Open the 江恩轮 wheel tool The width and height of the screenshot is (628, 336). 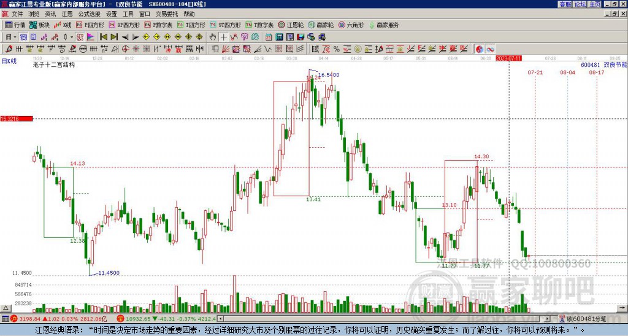[x=291, y=25]
